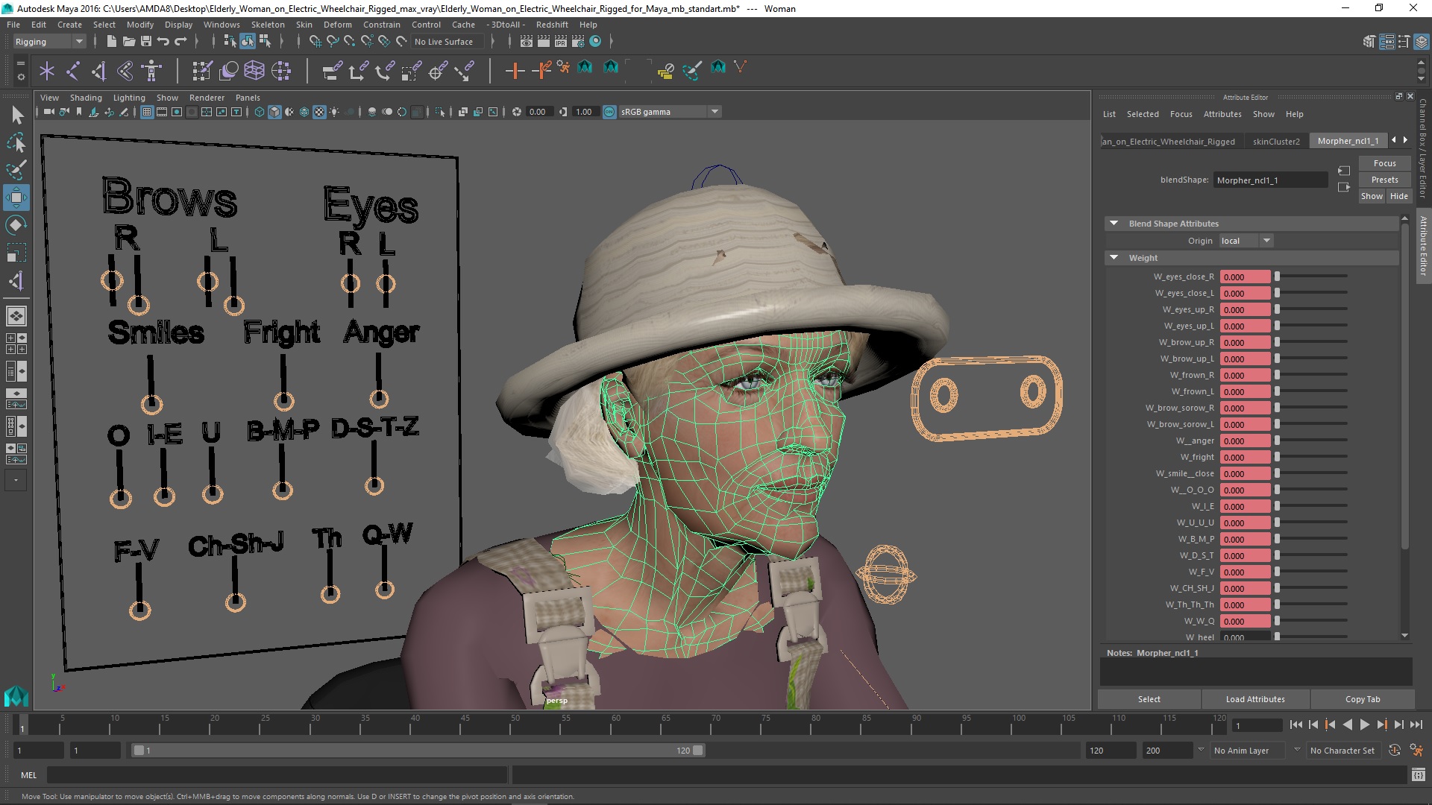Open the Deform menu
Viewport: 1432px width, 805px height.
tap(337, 25)
